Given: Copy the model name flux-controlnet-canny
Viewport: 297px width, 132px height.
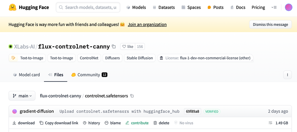Looking at the screenshot, I should point(114,47).
